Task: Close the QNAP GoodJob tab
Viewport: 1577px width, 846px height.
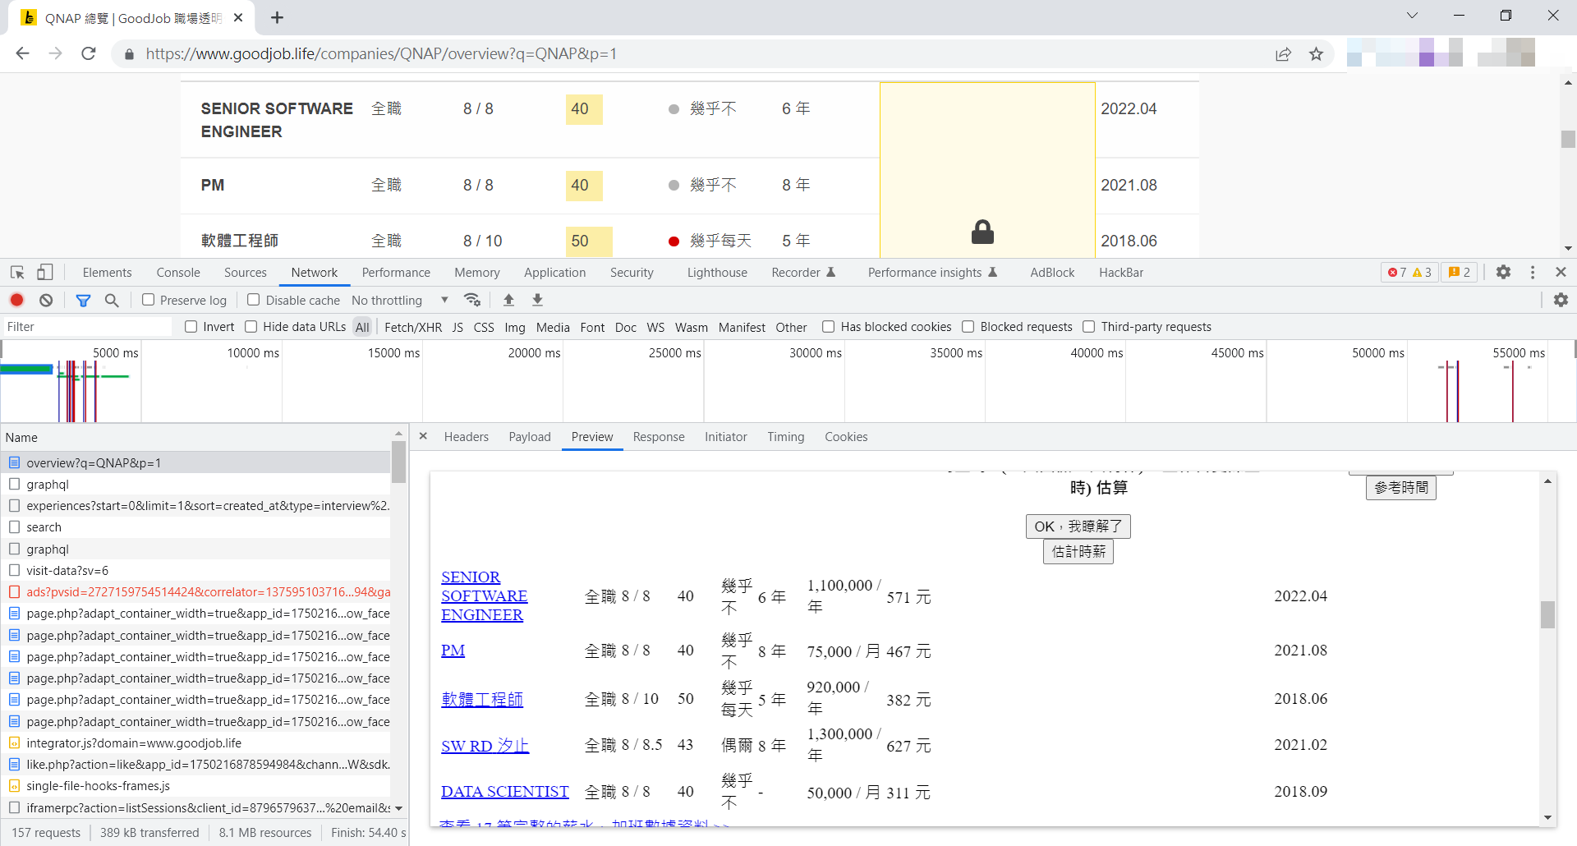Action: click(x=238, y=18)
